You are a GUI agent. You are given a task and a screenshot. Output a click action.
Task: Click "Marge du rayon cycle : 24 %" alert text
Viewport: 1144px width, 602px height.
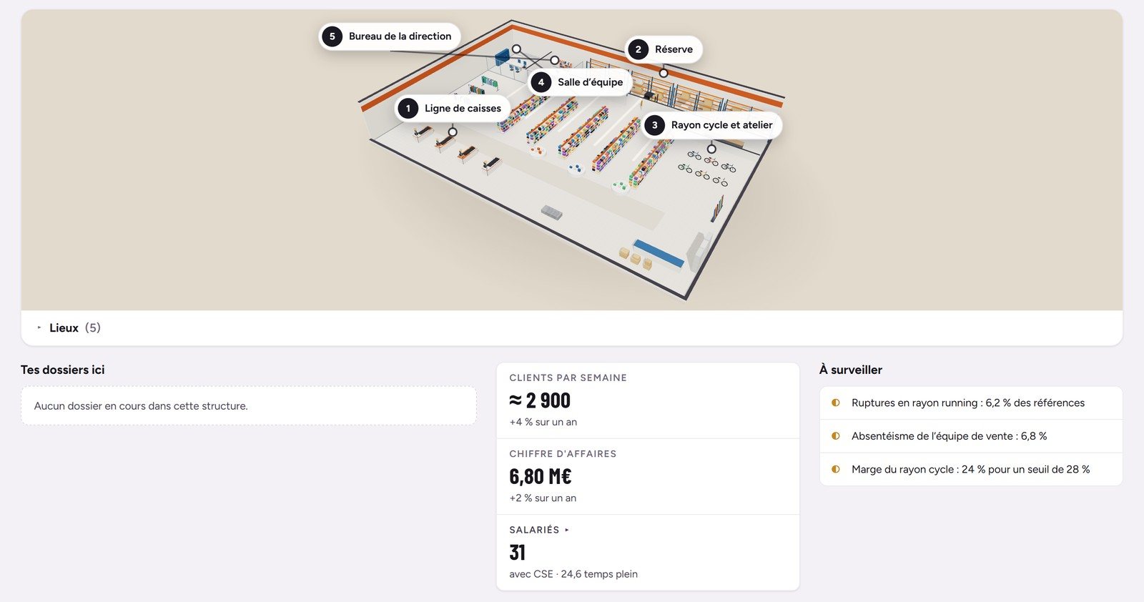pos(971,470)
